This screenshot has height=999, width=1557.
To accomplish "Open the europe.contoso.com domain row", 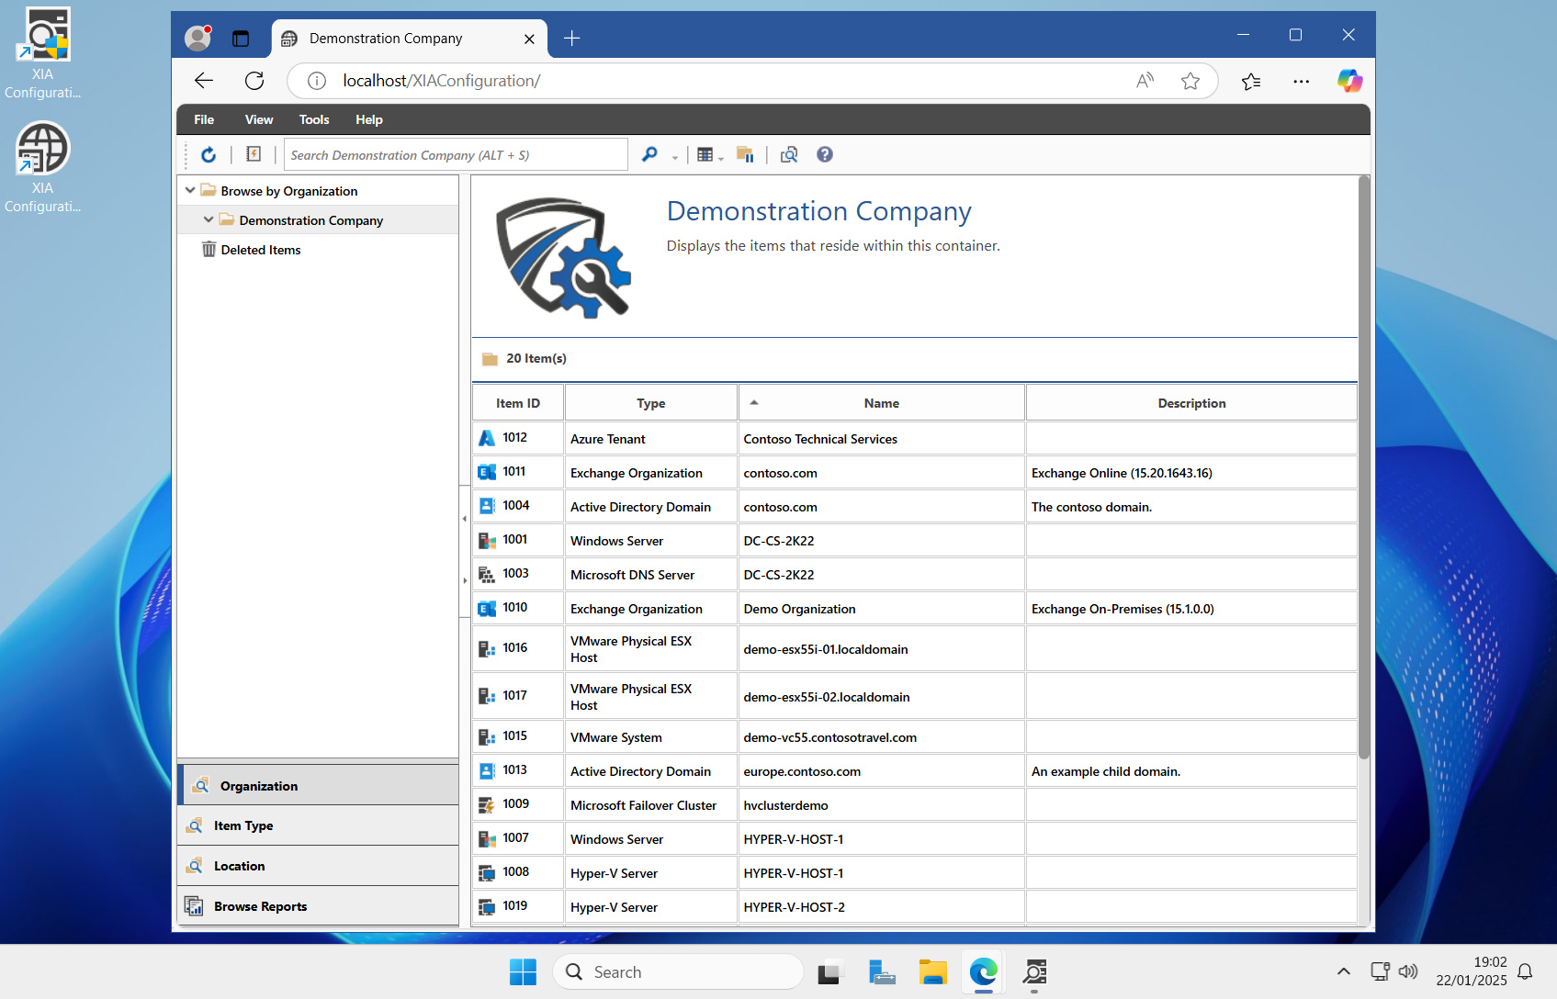I will click(801, 771).
